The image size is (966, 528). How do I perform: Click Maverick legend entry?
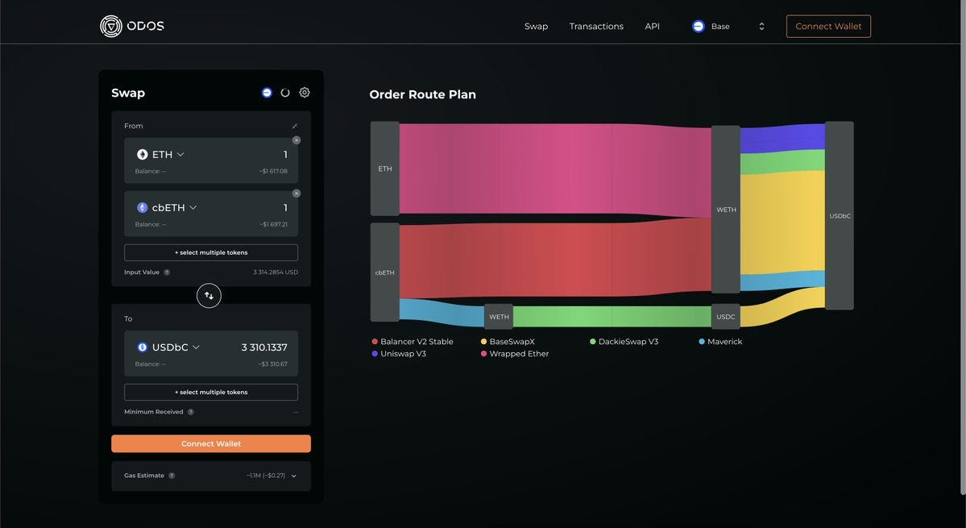click(x=720, y=342)
